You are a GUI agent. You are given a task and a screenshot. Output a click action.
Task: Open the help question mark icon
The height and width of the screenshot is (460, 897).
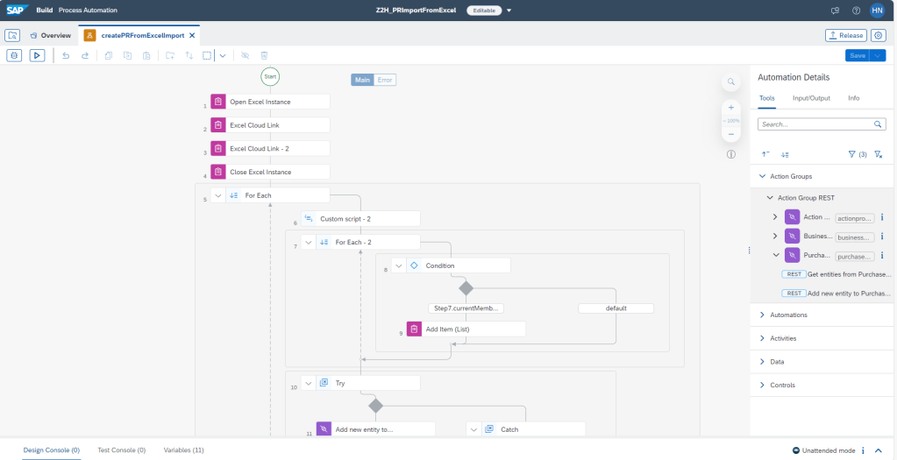coord(856,11)
